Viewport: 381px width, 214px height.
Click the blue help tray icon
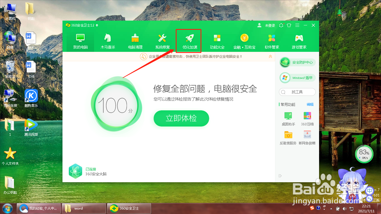[x=318, y=208]
